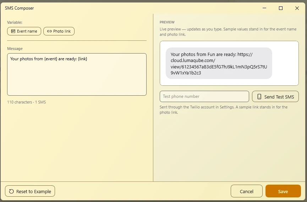
Task: Click the PREVIEW heading
Action: pos(167,22)
